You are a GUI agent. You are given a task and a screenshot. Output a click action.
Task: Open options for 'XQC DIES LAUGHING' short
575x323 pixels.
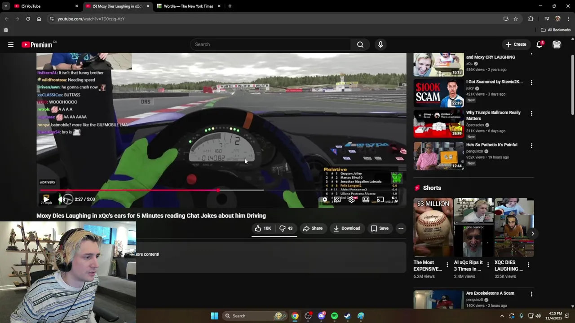coord(528,265)
